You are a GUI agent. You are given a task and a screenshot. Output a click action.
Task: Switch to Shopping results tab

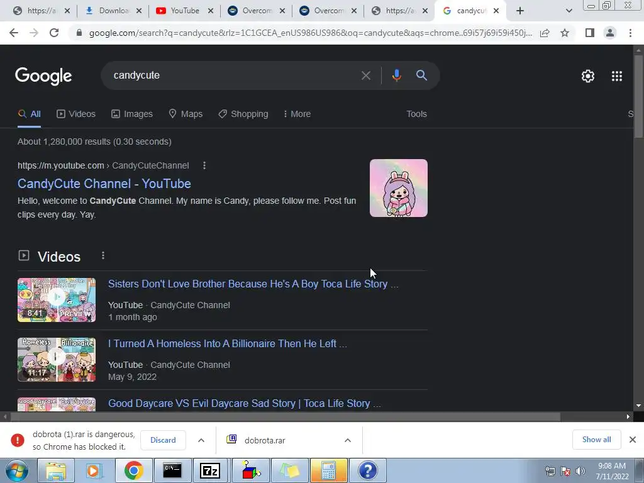pyautogui.click(x=243, y=114)
